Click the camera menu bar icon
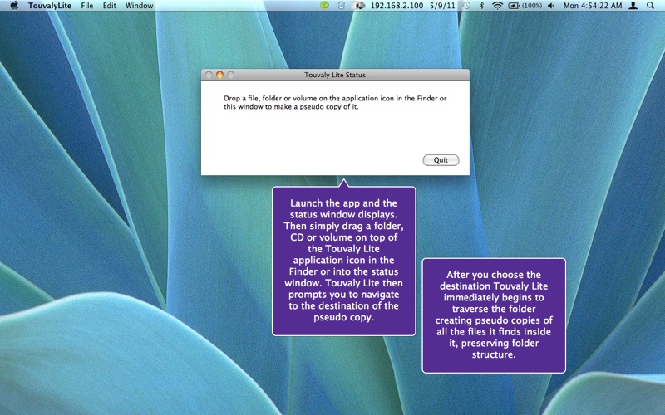 point(358,6)
